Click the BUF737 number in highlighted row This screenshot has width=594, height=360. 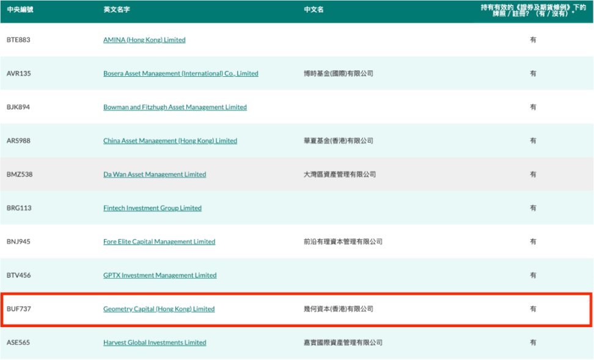pos(20,309)
